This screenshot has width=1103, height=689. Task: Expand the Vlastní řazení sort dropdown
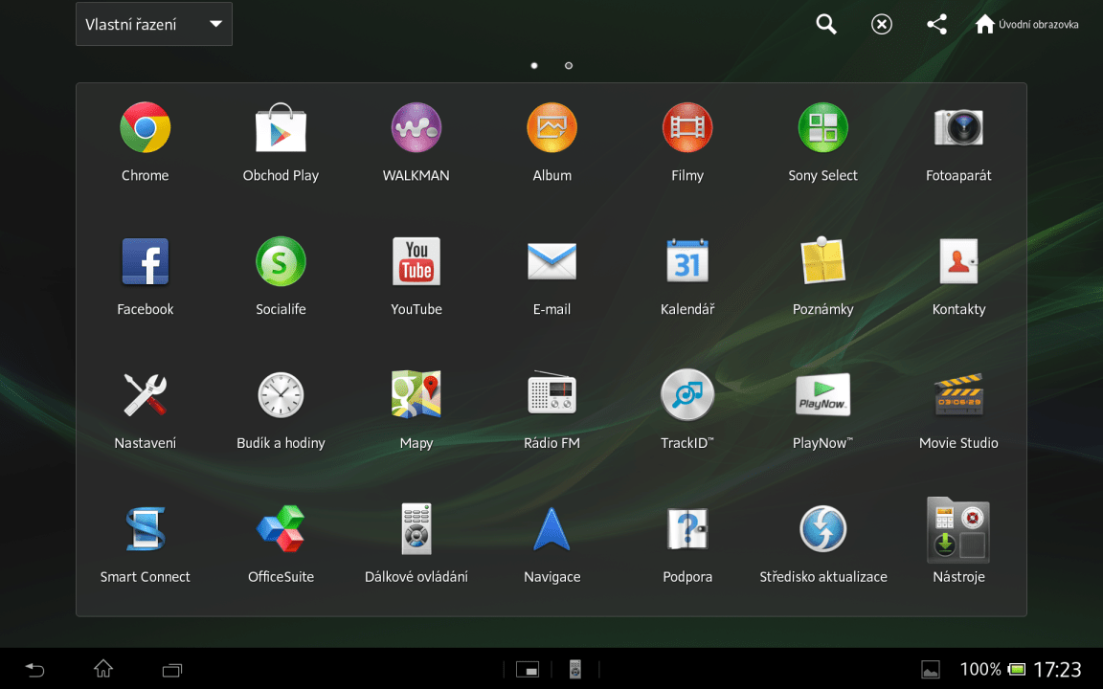(154, 25)
